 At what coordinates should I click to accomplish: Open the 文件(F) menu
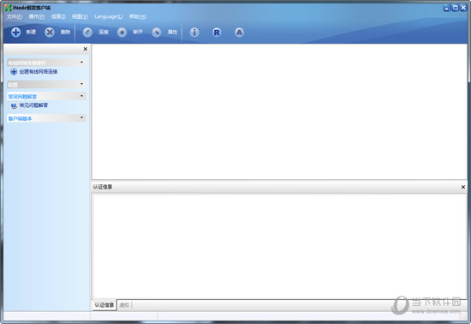coord(15,16)
